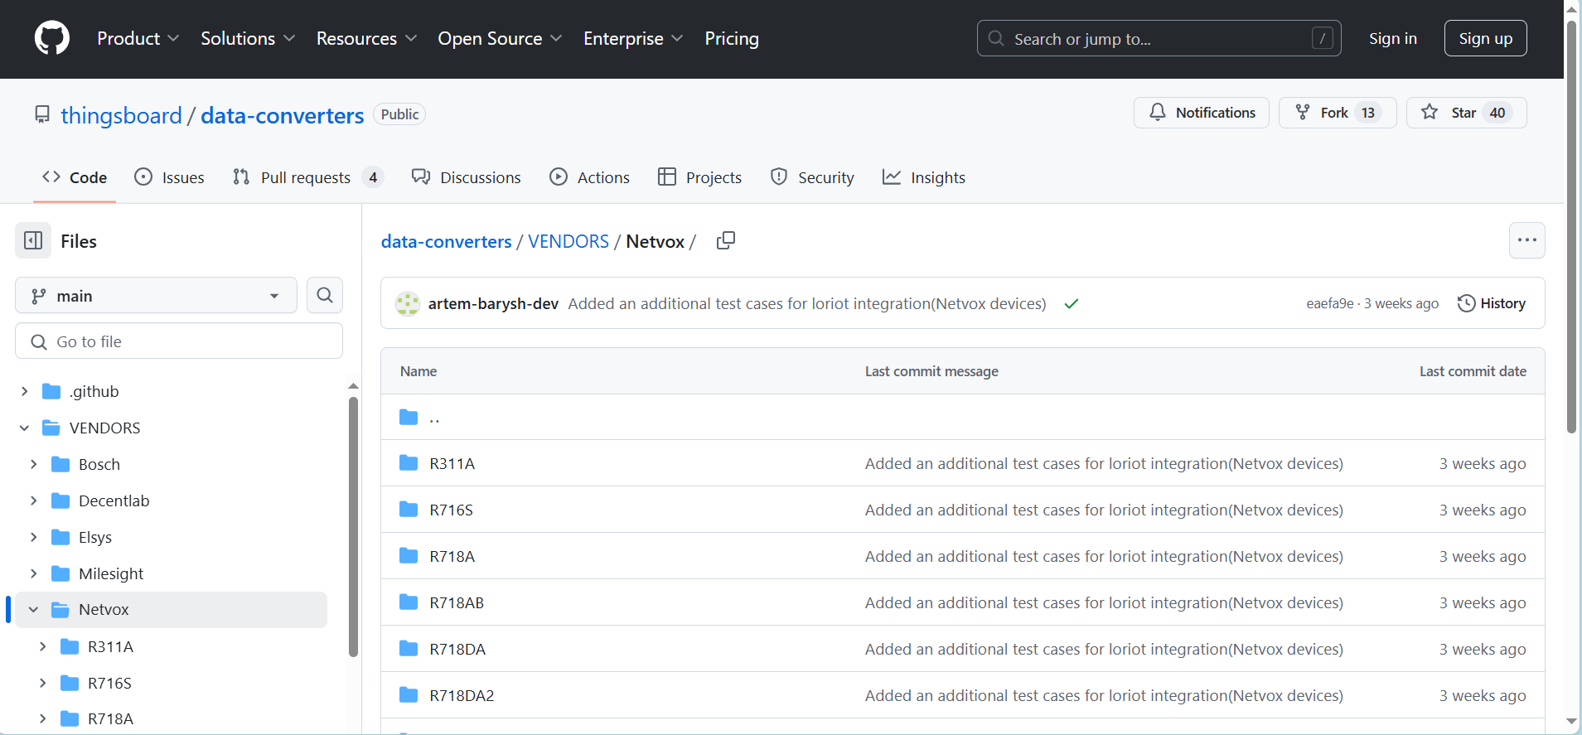Image resolution: width=1582 pixels, height=735 pixels.
Task: Open the commit History
Action: (x=1492, y=303)
